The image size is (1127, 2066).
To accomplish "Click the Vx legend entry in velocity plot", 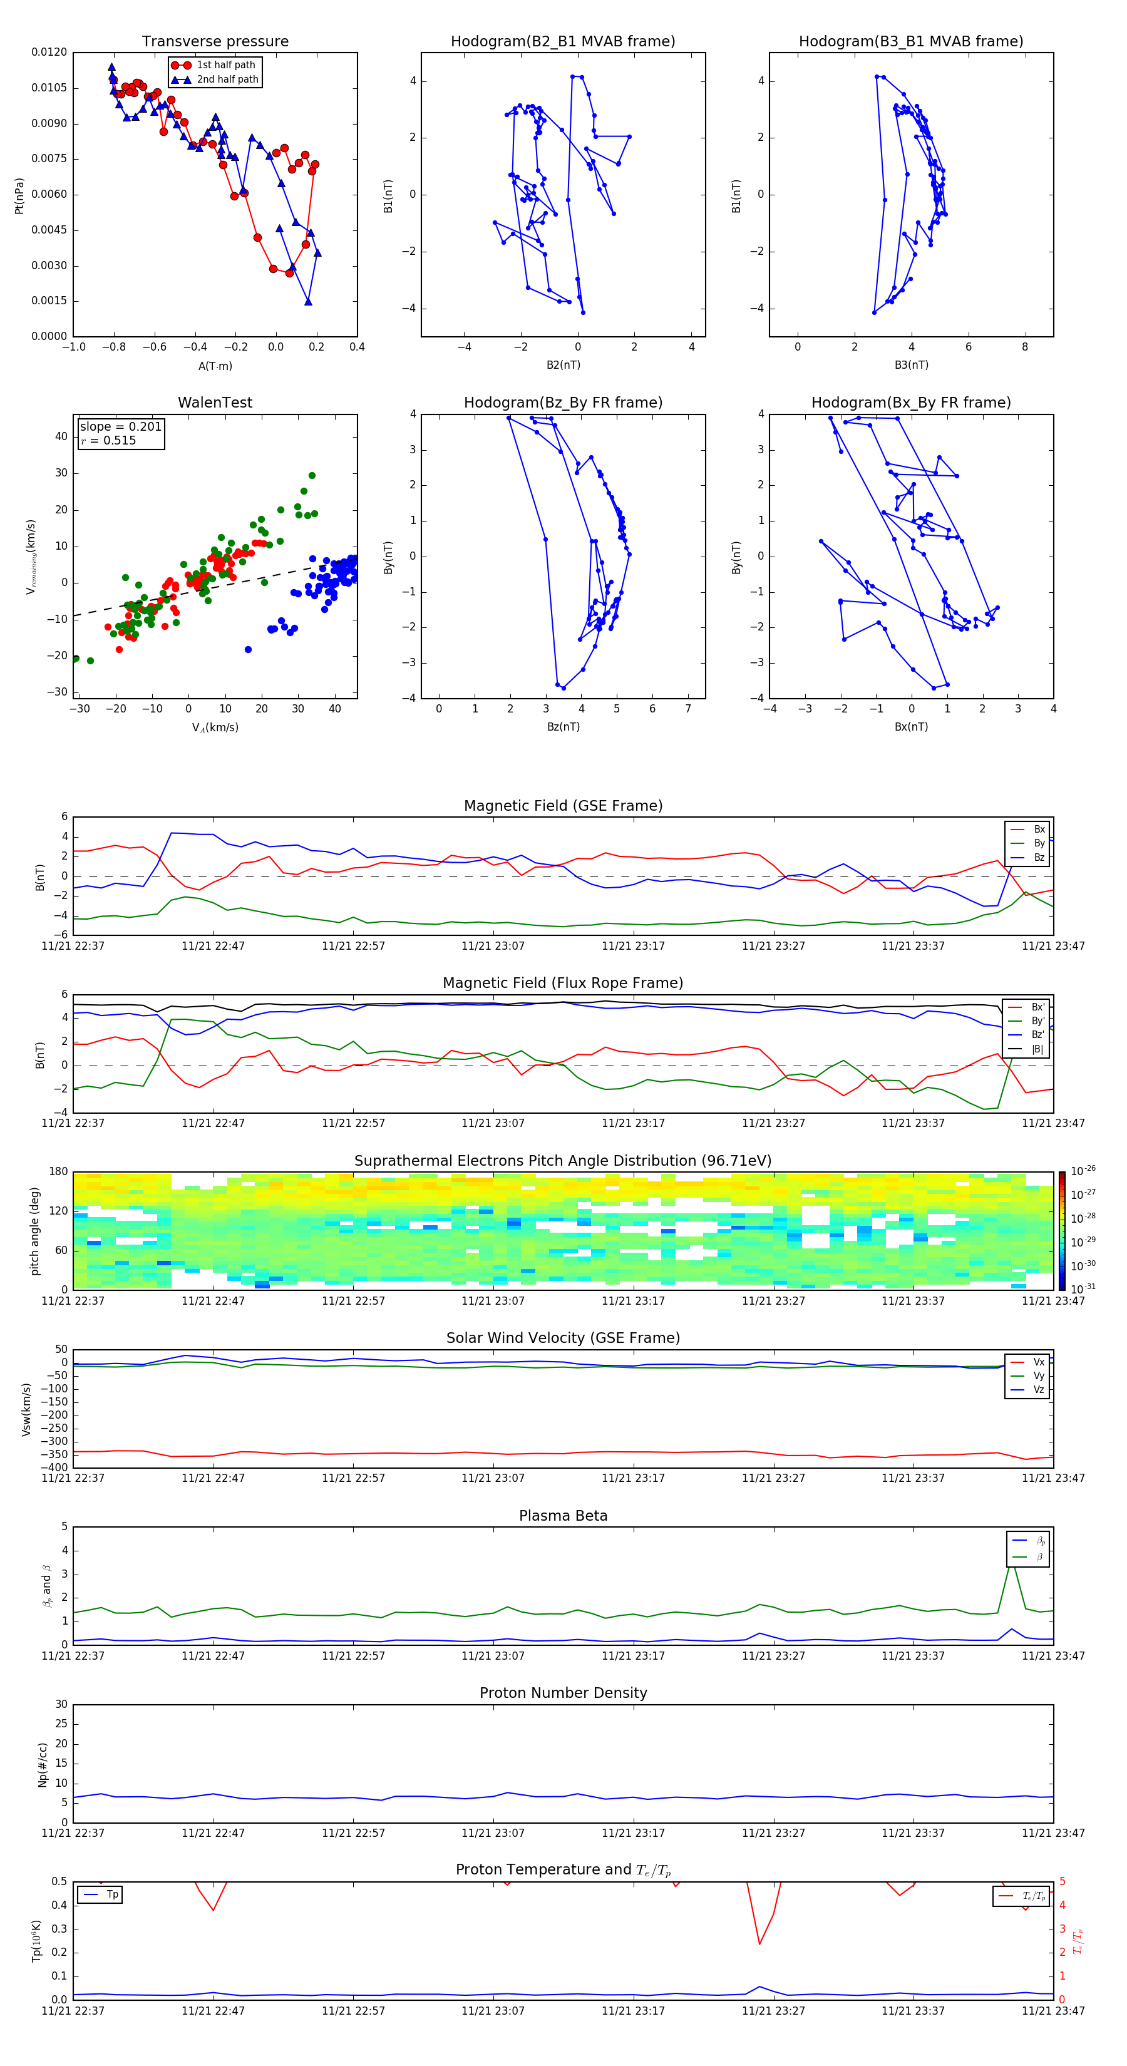I will point(1027,1362).
